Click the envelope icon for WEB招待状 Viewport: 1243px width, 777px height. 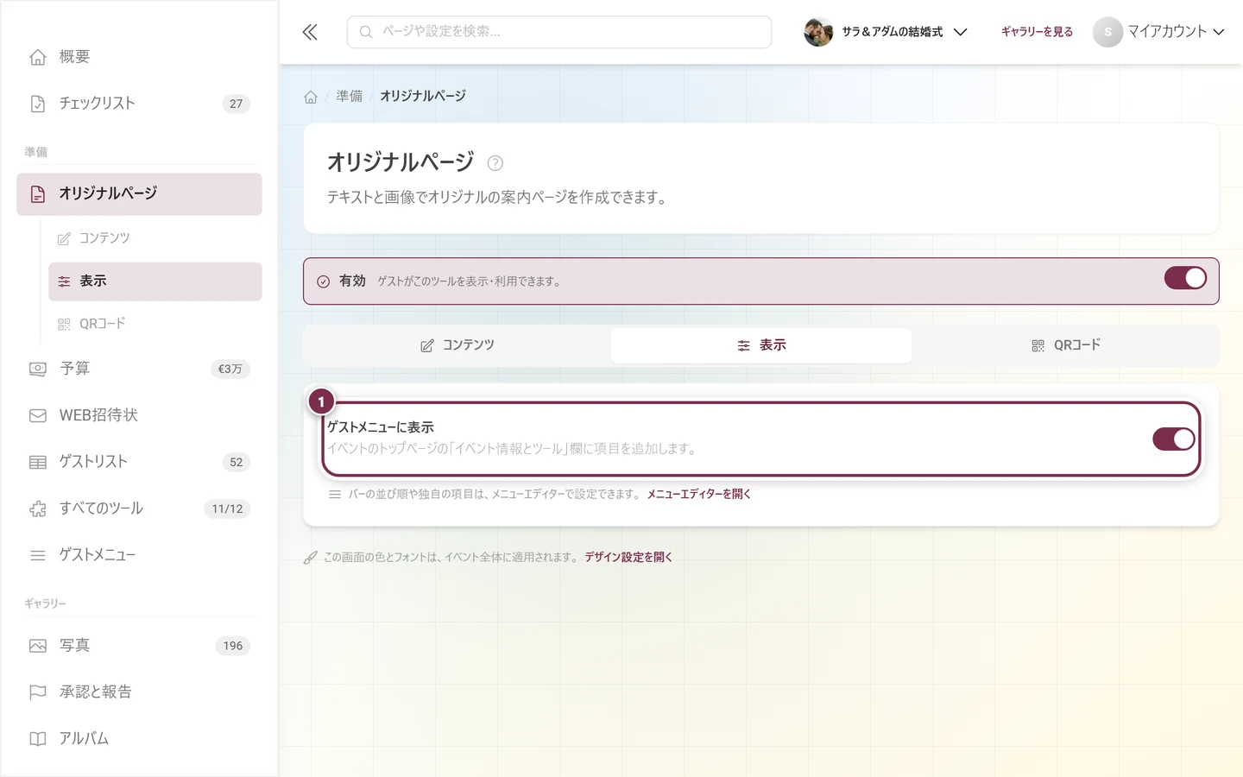[x=38, y=415]
